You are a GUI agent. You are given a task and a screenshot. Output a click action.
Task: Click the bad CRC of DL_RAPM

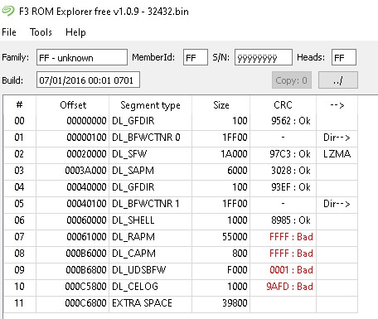point(291,237)
